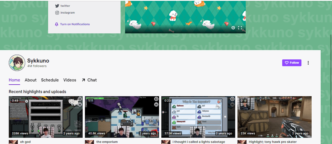
Task: Enter fullscreen on the video player
Action: [240, 28]
